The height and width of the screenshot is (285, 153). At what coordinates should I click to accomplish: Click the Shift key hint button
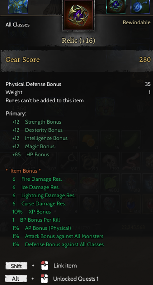[x=16, y=266]
